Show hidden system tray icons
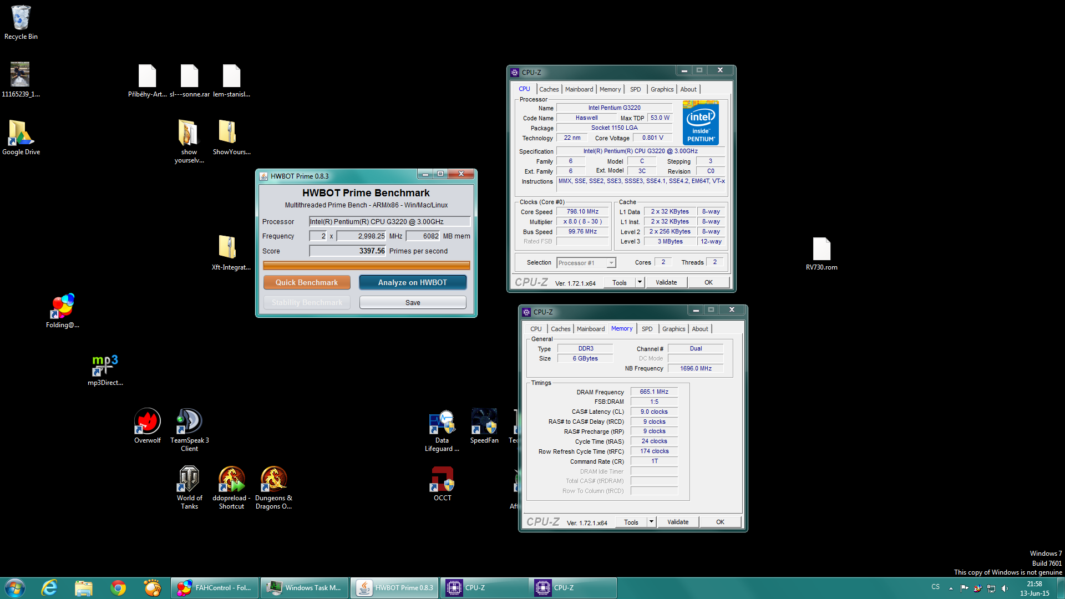Viewport: 1065px width, 599px height. 951,588
